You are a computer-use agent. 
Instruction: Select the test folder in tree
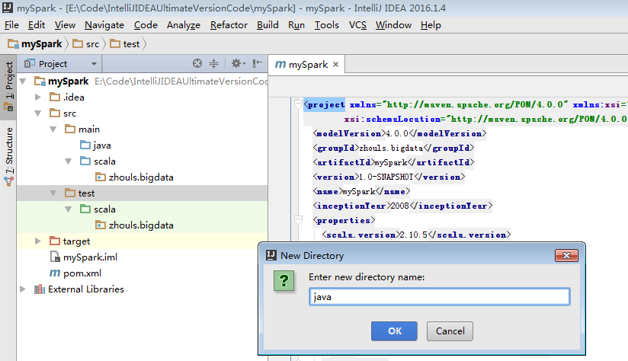click(142, 193)
